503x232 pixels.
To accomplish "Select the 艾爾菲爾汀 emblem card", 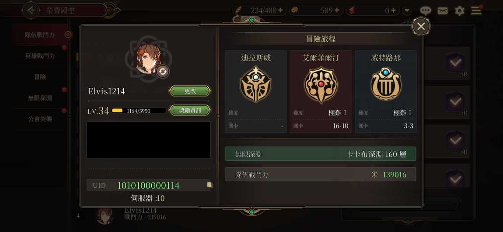I will [321, 91].
